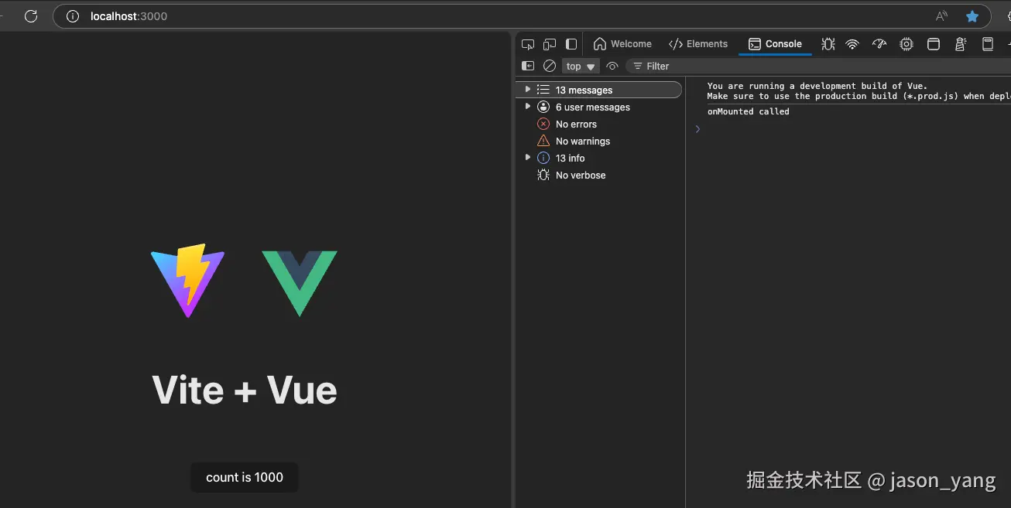This screenshot has width=1011, height=508.
Task: Click the Vue logo
Action: pyautogui.click(x=300, y=283)
